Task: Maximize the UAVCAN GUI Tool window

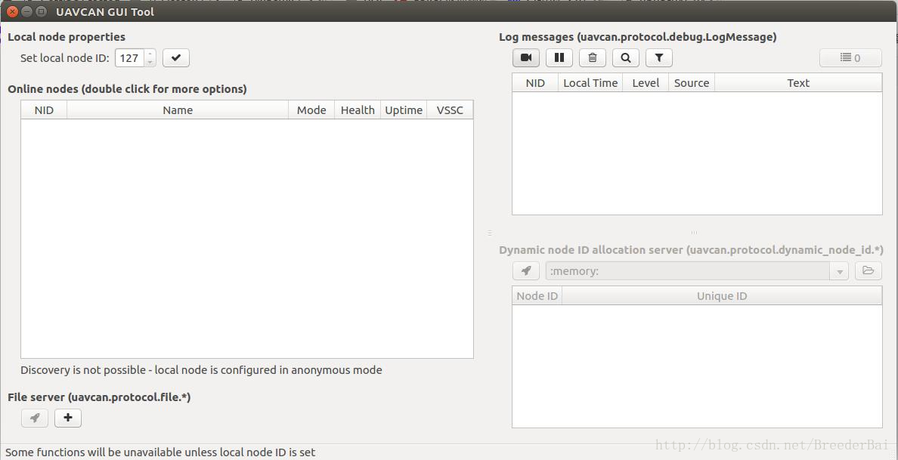Action: tap(42, 11)
